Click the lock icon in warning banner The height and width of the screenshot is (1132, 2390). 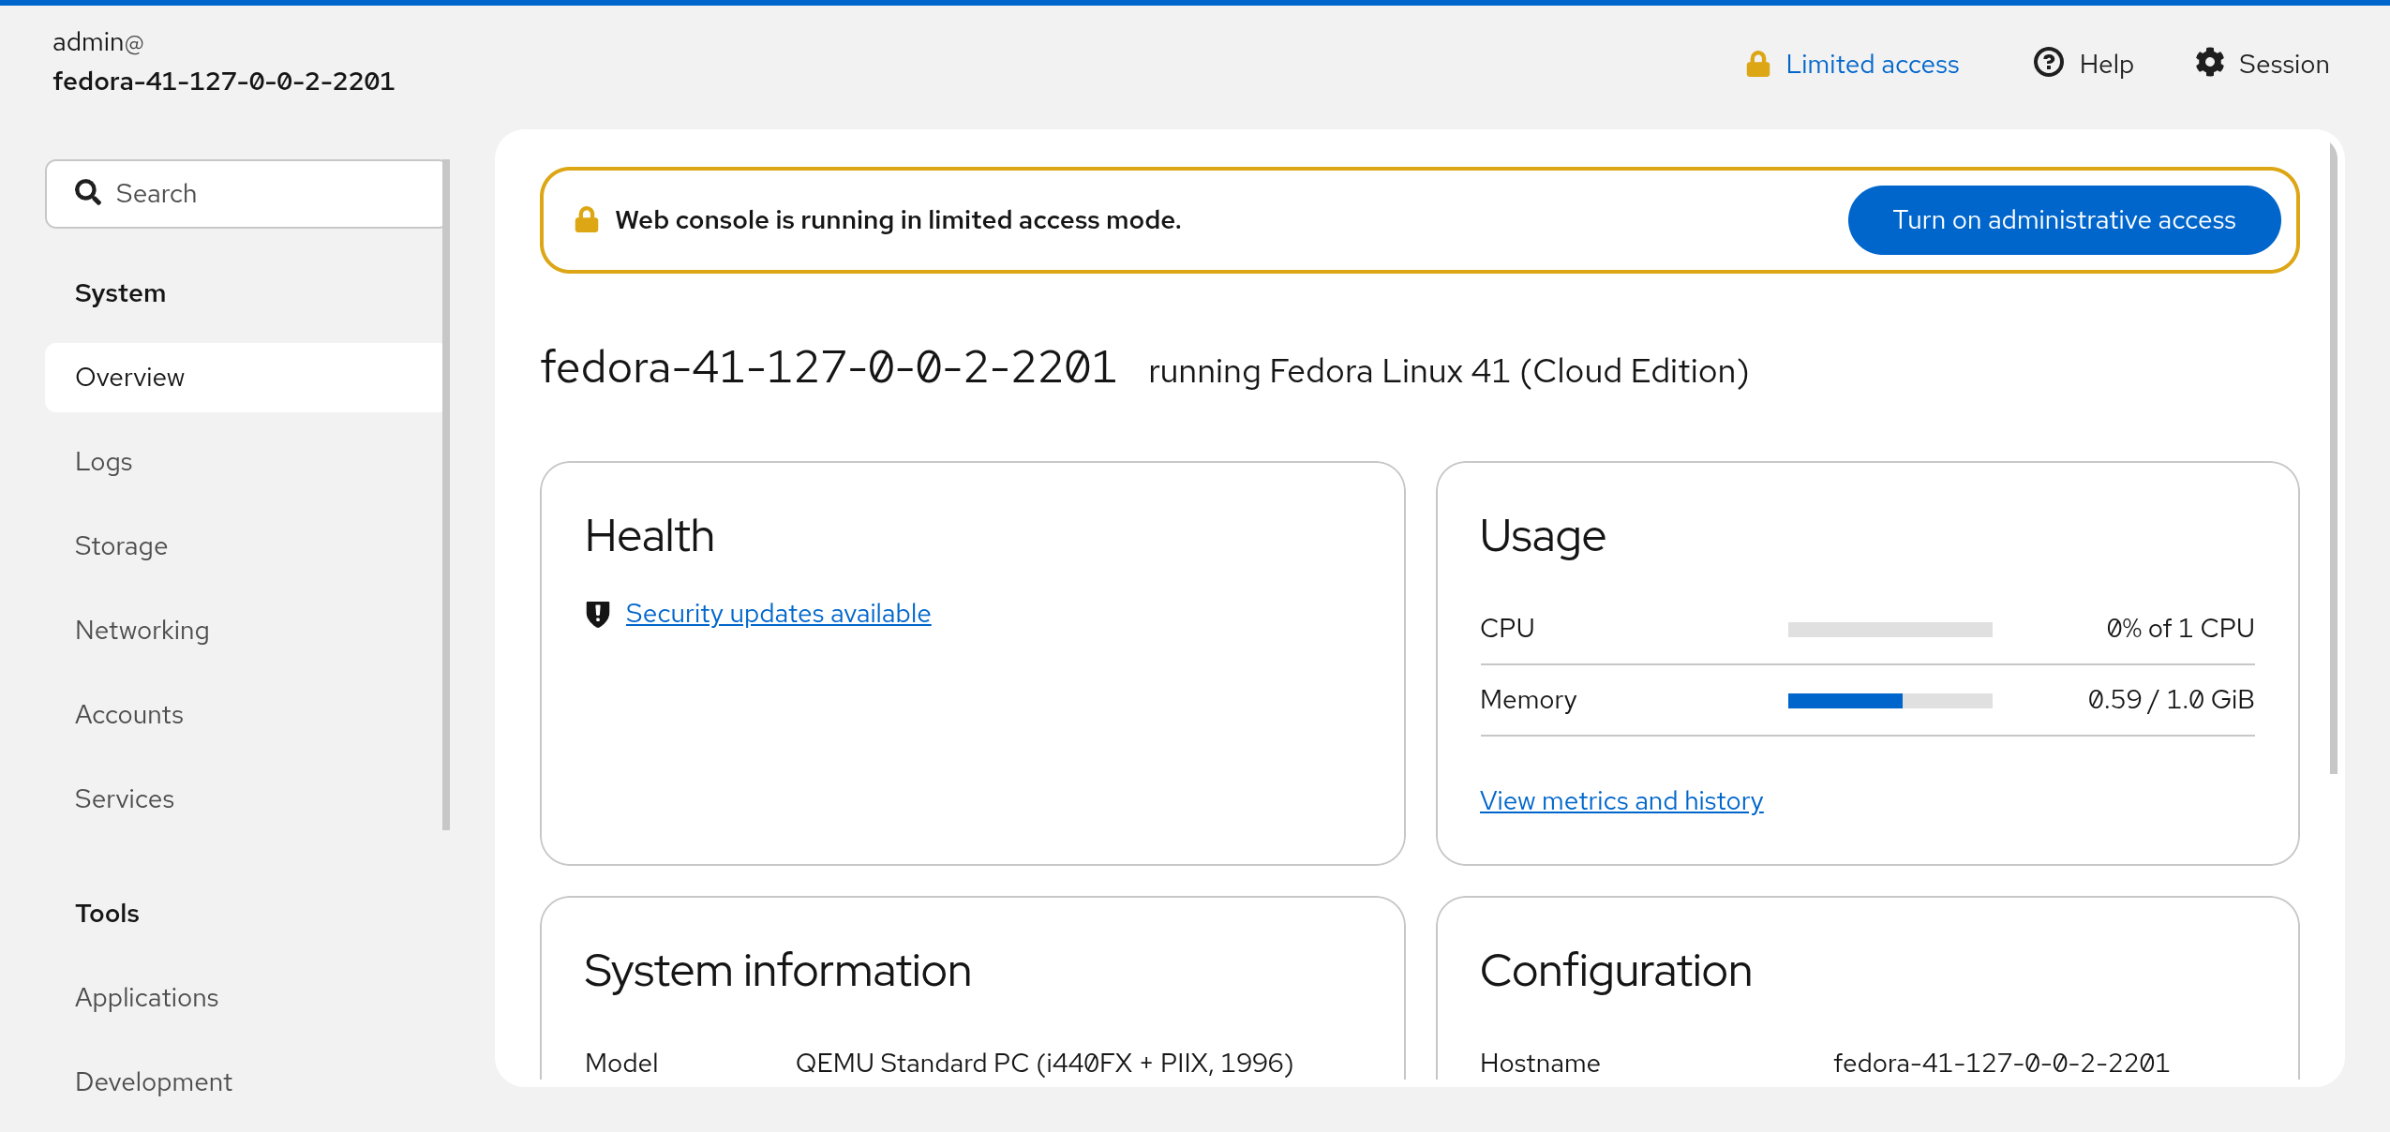point(587,220)
